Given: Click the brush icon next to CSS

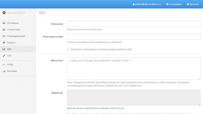Looking at the screenshot, I should click(4, 56).
